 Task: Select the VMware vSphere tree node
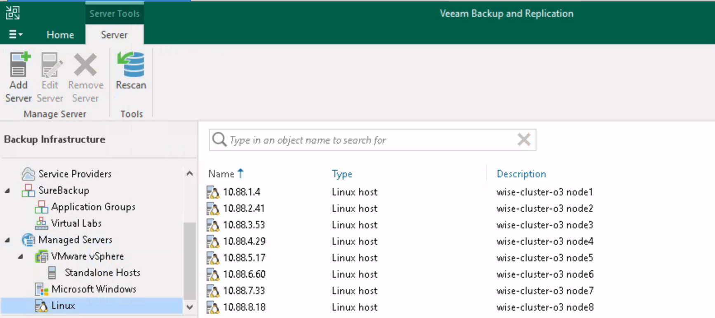87,256
